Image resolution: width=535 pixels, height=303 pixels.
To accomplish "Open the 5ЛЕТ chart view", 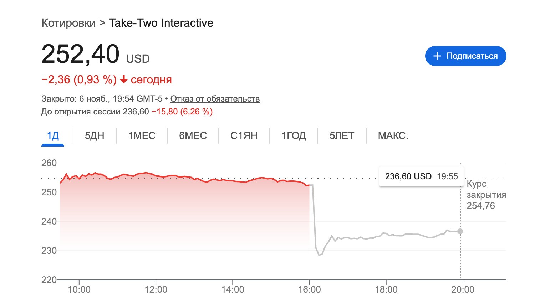I will (x=342, y=135).
